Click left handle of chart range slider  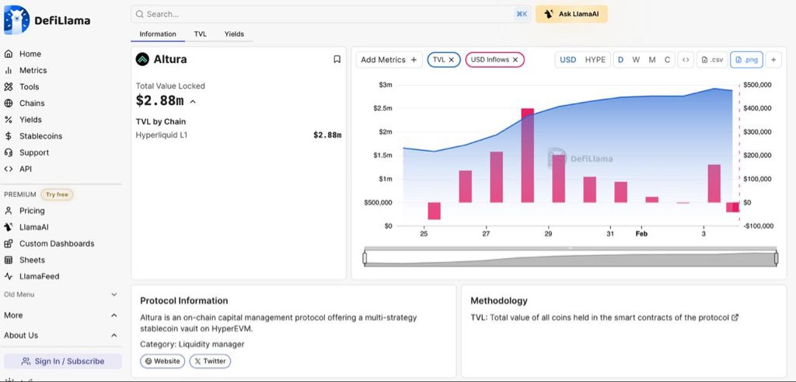365,258
